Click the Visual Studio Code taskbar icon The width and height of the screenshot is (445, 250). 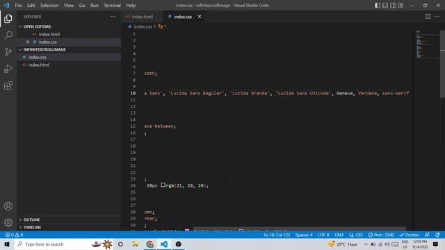[x=164, y=244]
